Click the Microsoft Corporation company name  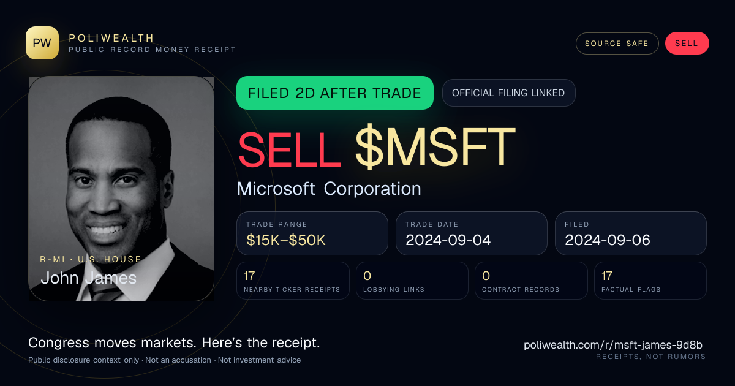point(329,189)
